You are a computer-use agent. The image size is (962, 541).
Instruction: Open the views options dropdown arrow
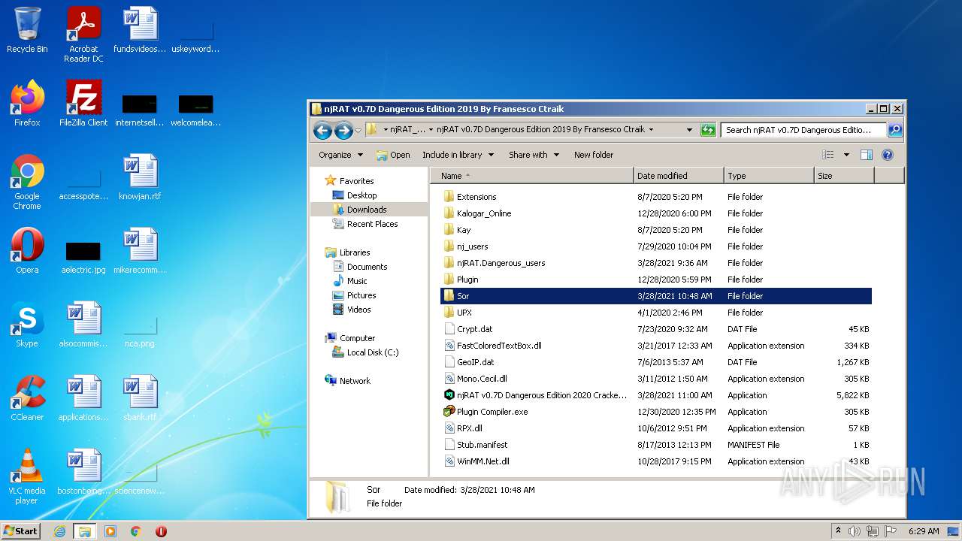[846, 155]
